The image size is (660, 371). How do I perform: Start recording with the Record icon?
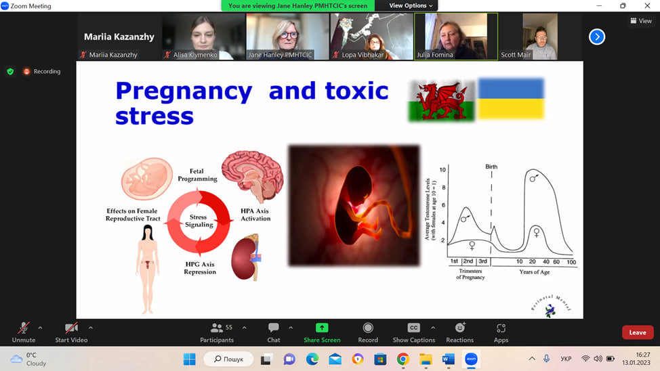pos(368,328)
